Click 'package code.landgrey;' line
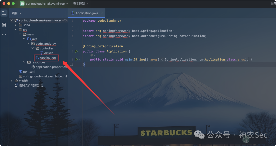Viewport: 276px width, 146px height. coord(103,21)
